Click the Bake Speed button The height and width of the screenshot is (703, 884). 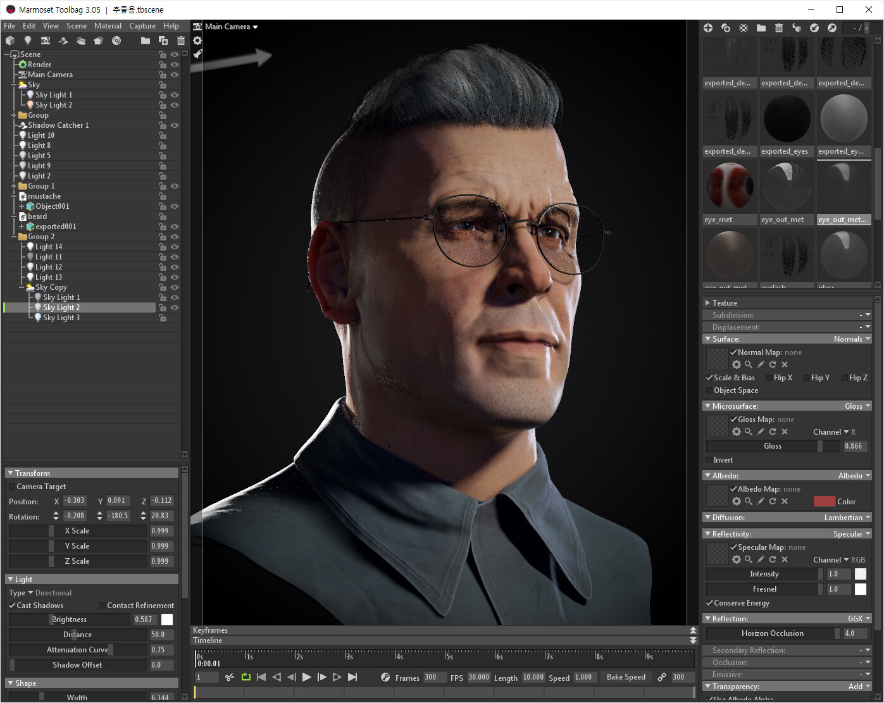click(625, 677)
